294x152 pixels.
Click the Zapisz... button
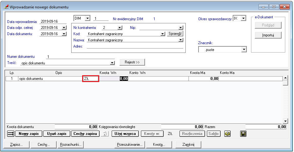click(16, 145)
